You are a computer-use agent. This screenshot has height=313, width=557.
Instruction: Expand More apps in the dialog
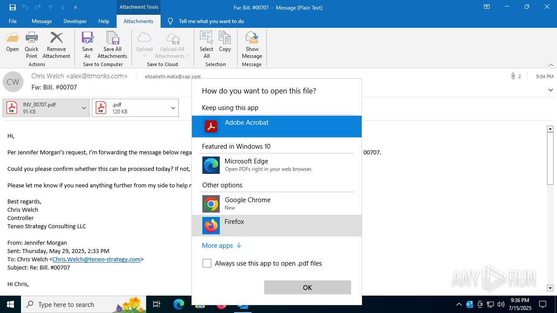pos(221,245)
